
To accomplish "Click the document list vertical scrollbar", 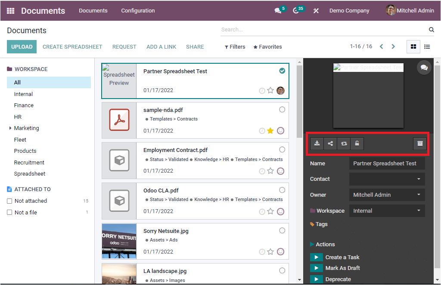I will pos(299,101).
